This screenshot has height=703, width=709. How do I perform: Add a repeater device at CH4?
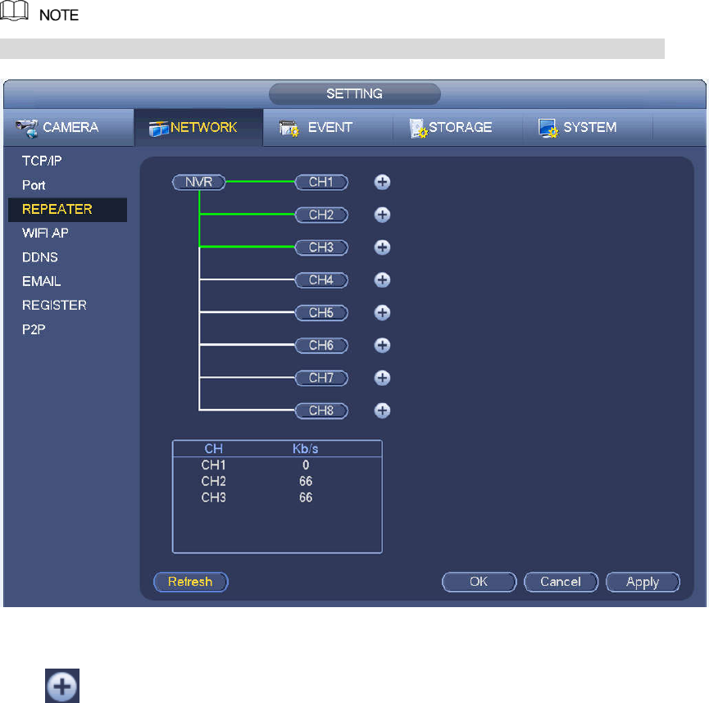[x=382, y=280]
